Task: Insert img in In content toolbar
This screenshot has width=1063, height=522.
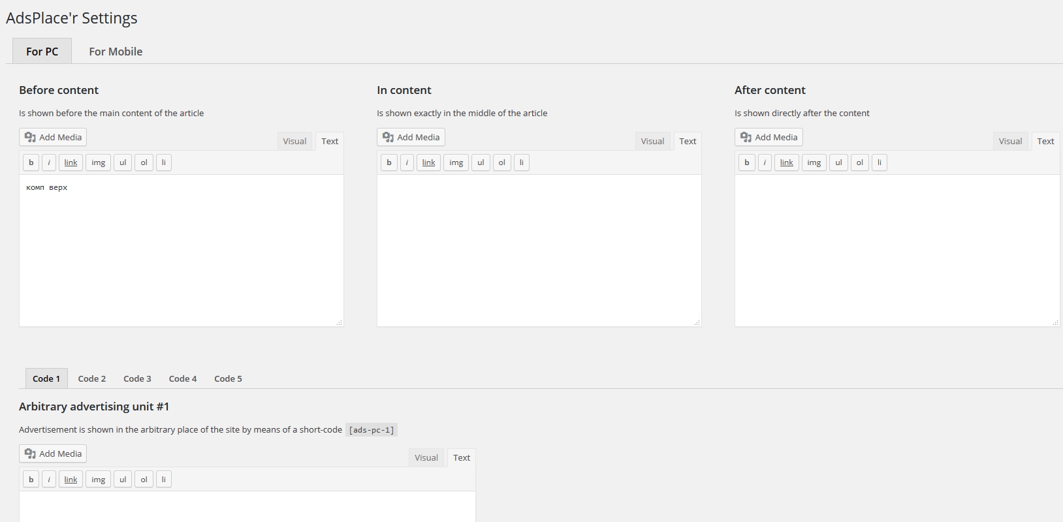Action: (456, 162)
